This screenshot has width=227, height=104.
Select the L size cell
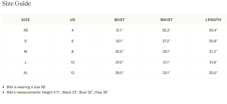pos(26,62)
